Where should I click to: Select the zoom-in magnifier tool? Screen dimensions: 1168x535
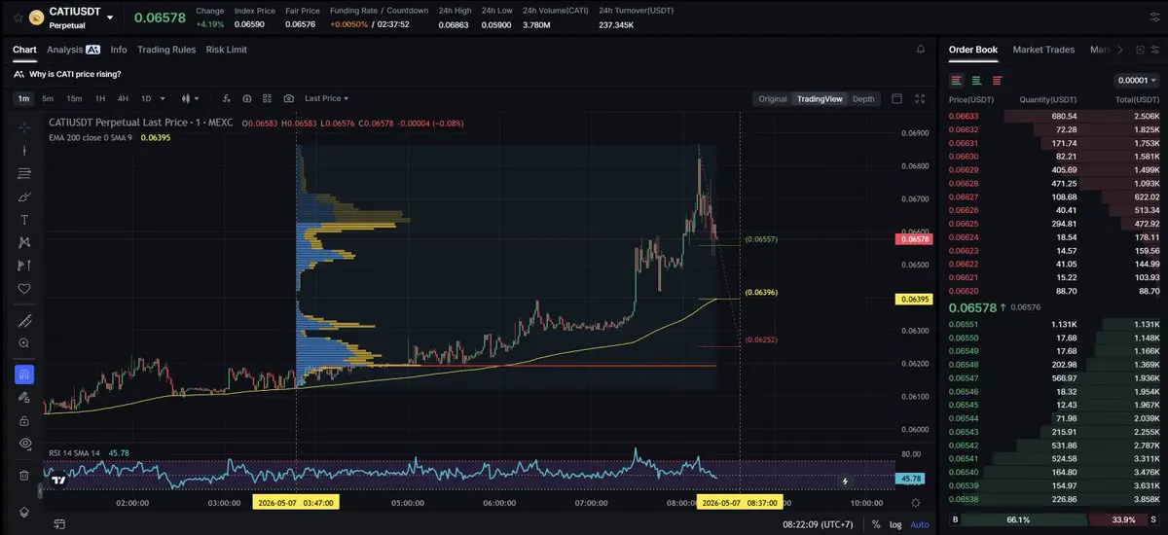pos(24,343)
